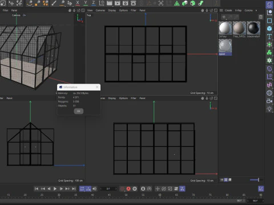Viewport: 274px width, 205px height.
Task: Open Create menu in Material Manager
Action: click(228, 10)
